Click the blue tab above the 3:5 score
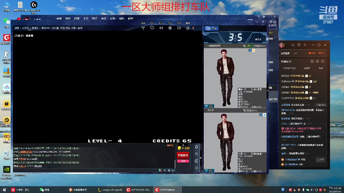 pyautogui.click(x=211, y=28)
